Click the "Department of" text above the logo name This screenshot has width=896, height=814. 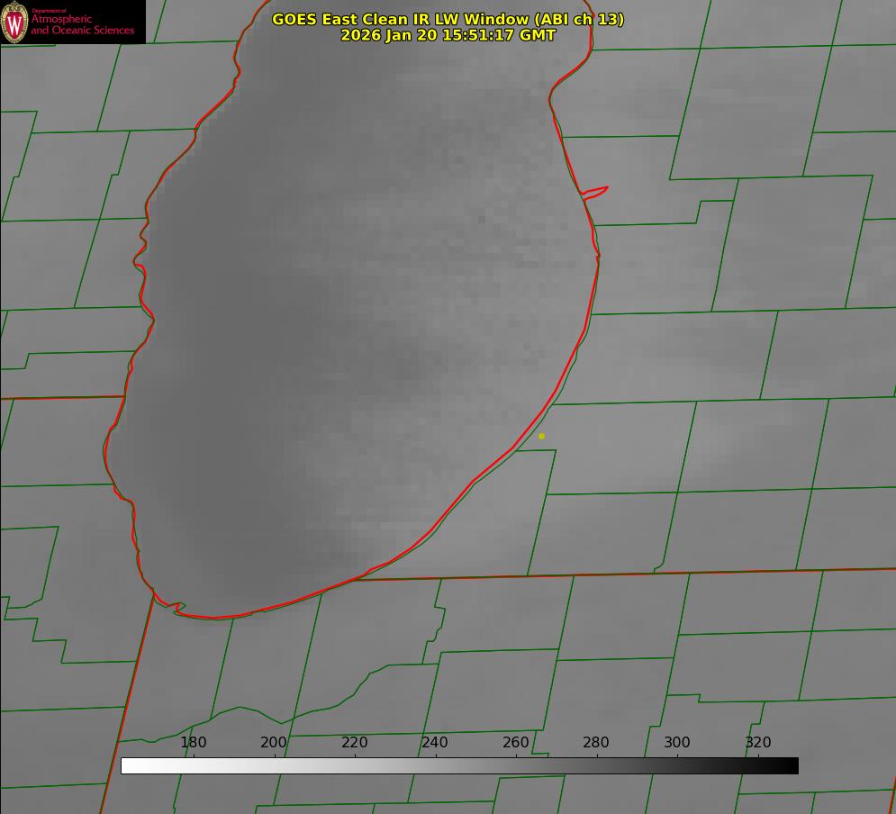coord(49,11)
